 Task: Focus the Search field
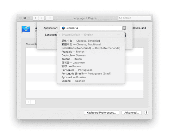click(x=134, y=18)
